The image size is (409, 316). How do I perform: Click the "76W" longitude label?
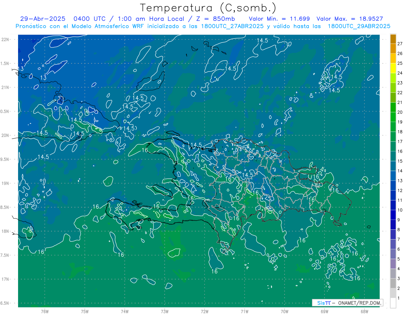(45, 312)
